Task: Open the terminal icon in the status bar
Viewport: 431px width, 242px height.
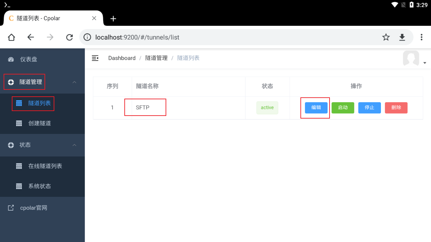Action: point(7,5)
